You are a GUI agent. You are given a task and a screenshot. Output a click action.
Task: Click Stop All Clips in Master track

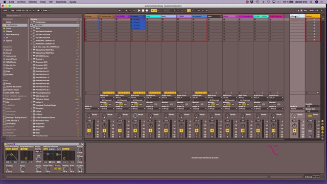click(307, 93)
